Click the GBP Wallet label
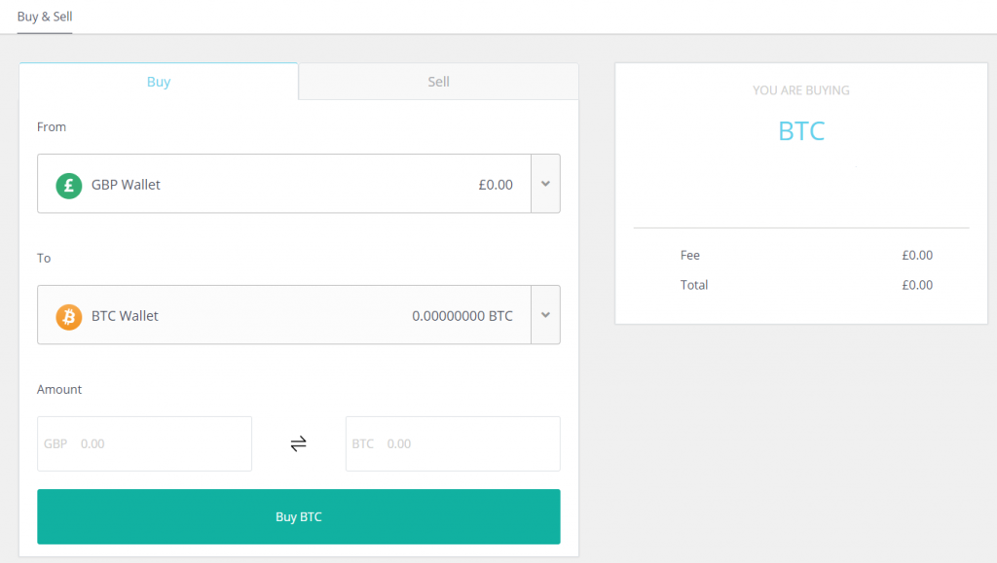Viewport: 997px width, 563px height. [x=126, y=185]
